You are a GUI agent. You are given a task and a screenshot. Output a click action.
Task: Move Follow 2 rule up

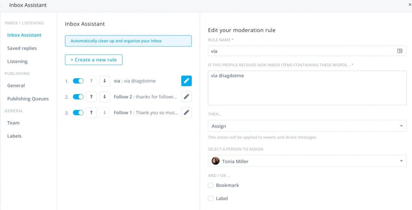coord(91,97)
